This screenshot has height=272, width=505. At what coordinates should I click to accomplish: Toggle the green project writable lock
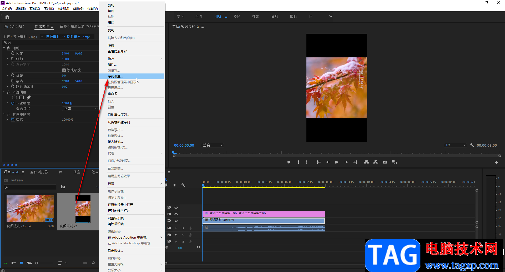click(x=6, y=263)
